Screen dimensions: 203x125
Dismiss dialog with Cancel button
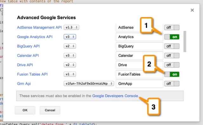[50, 110]
